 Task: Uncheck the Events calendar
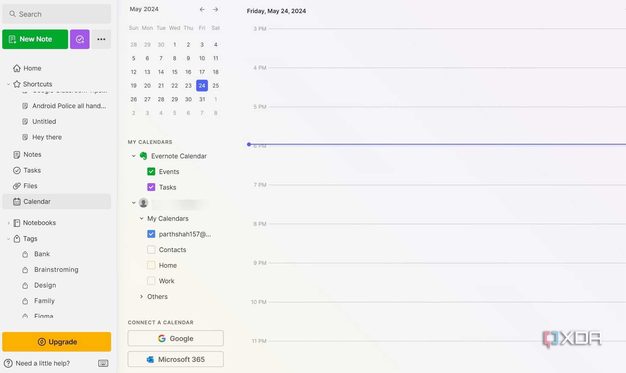pyautogui.click(x=151, y=171)
